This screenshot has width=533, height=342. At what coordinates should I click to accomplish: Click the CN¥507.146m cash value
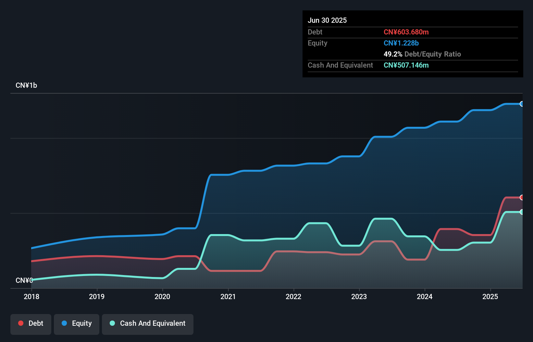coord(406,65)
